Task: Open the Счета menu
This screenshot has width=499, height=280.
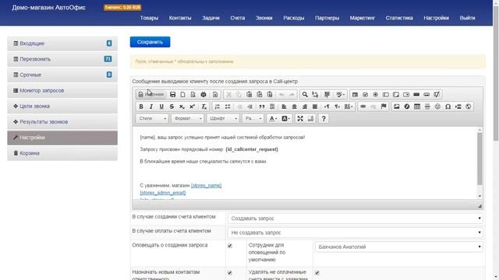Action: tap(238, 18)
